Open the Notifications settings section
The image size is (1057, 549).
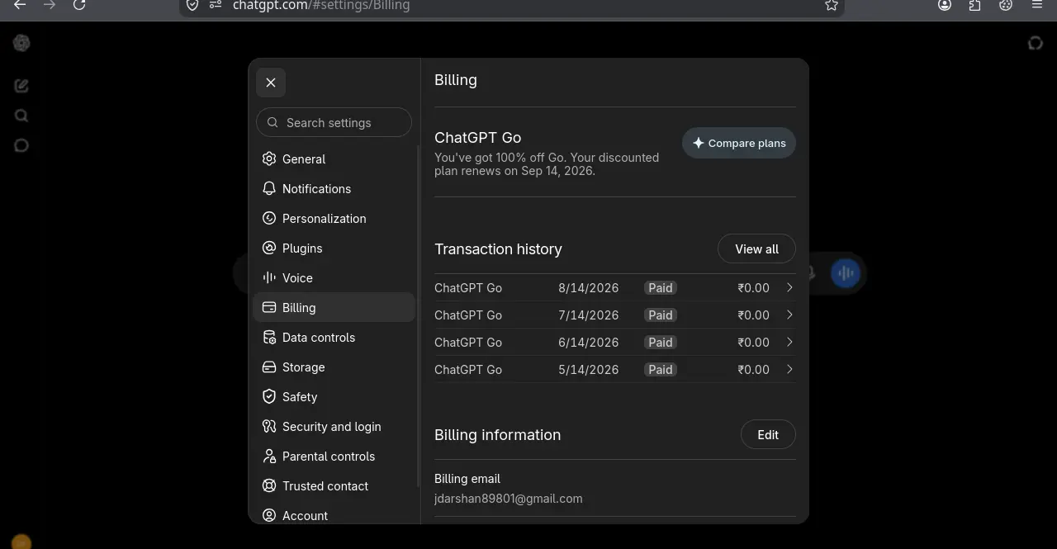tap(334, 189)
